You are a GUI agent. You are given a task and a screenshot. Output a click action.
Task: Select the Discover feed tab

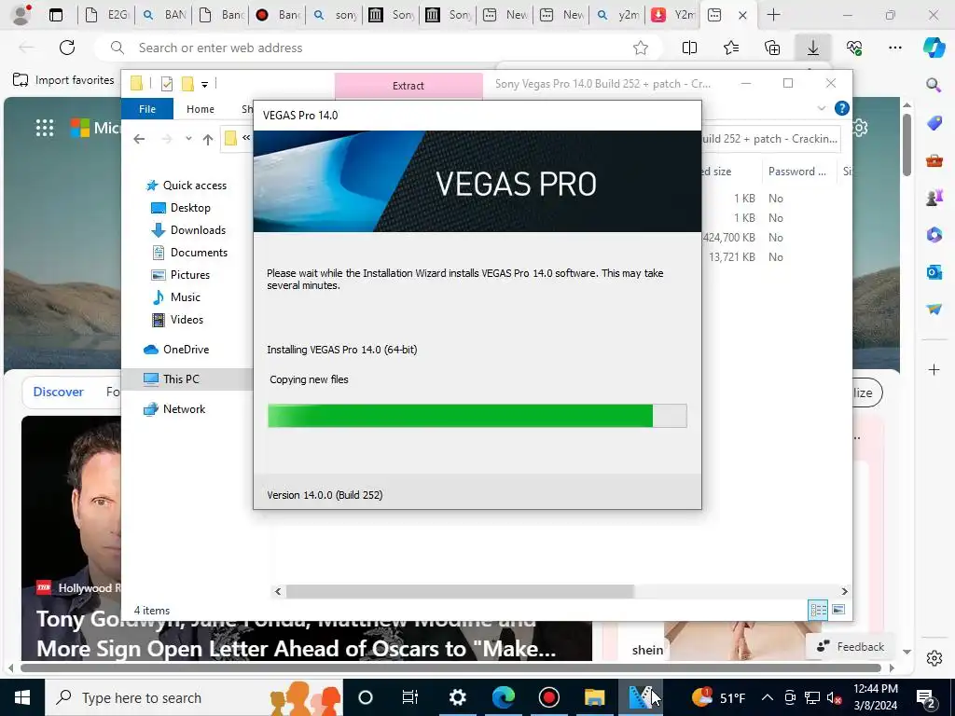[59, 392]
